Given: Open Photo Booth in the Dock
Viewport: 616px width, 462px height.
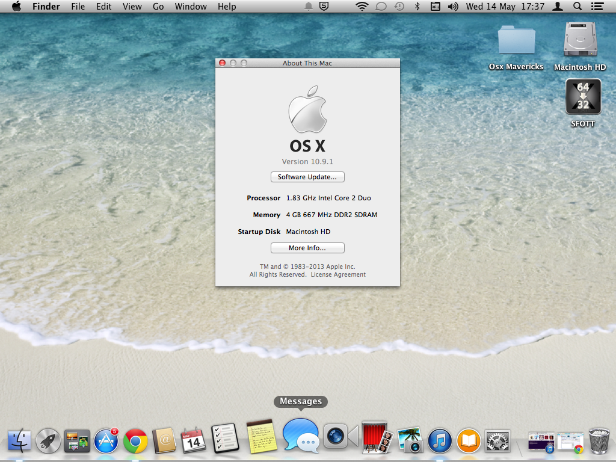Looking at the screenshot, I should [x=377, y=437].
